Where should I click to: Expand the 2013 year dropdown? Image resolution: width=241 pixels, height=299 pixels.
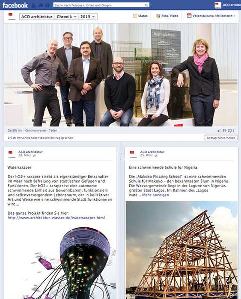click(x=88, y=17)
